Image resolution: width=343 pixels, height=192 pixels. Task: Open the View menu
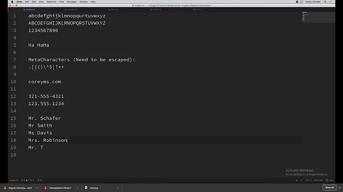(x=41, y=2)
